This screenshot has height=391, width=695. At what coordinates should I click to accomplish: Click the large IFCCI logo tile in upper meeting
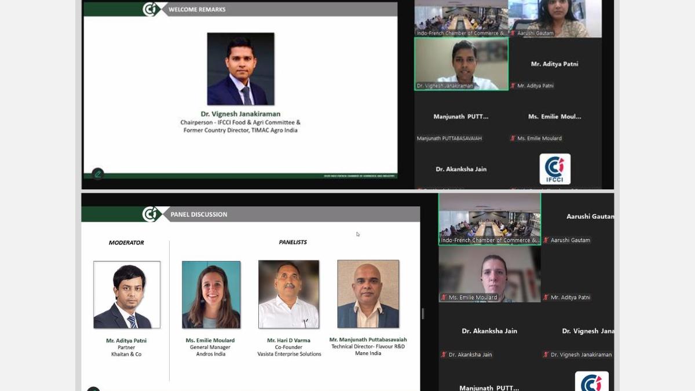click(555, 169)
